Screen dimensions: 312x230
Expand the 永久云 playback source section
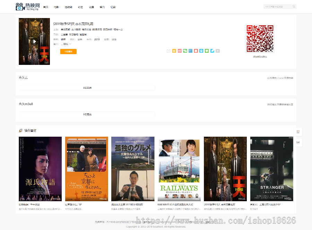click(x=24, y=78)
